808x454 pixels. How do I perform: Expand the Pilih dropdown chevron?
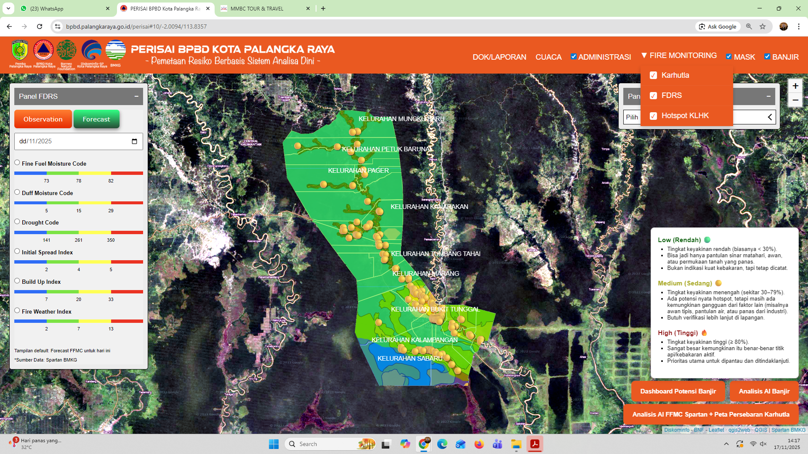[769, 117]
